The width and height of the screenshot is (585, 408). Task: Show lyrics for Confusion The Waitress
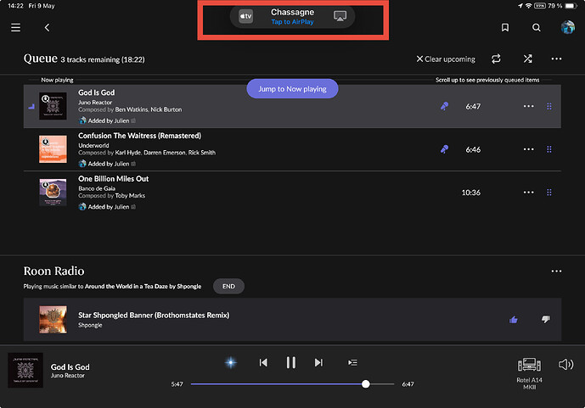[444, 149]
